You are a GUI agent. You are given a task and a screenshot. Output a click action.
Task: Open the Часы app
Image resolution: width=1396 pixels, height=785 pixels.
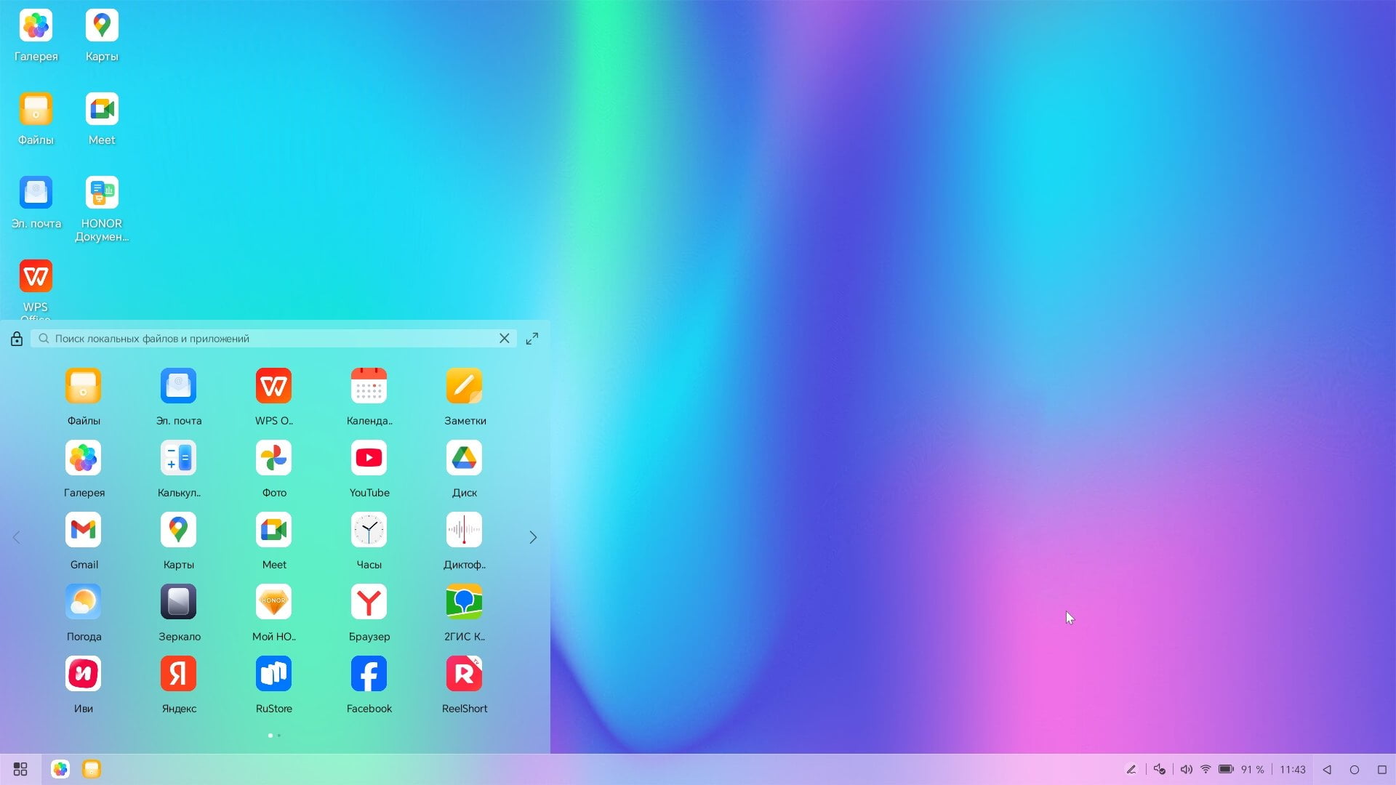pyautogui.click(x=369, y=540)
